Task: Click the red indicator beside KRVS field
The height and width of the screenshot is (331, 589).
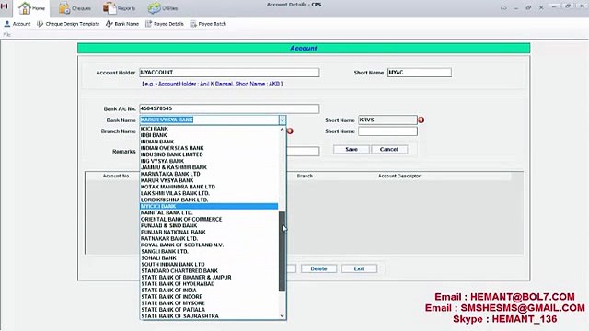Action: point(422,120)
